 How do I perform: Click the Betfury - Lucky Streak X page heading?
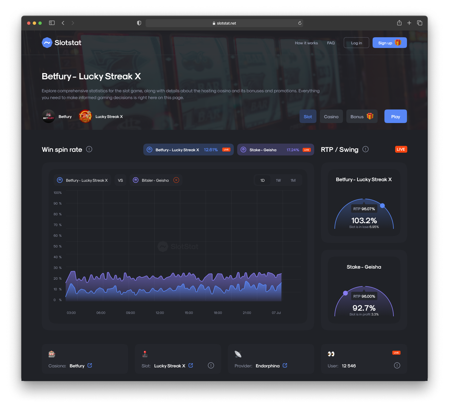(x=91, y=76)
